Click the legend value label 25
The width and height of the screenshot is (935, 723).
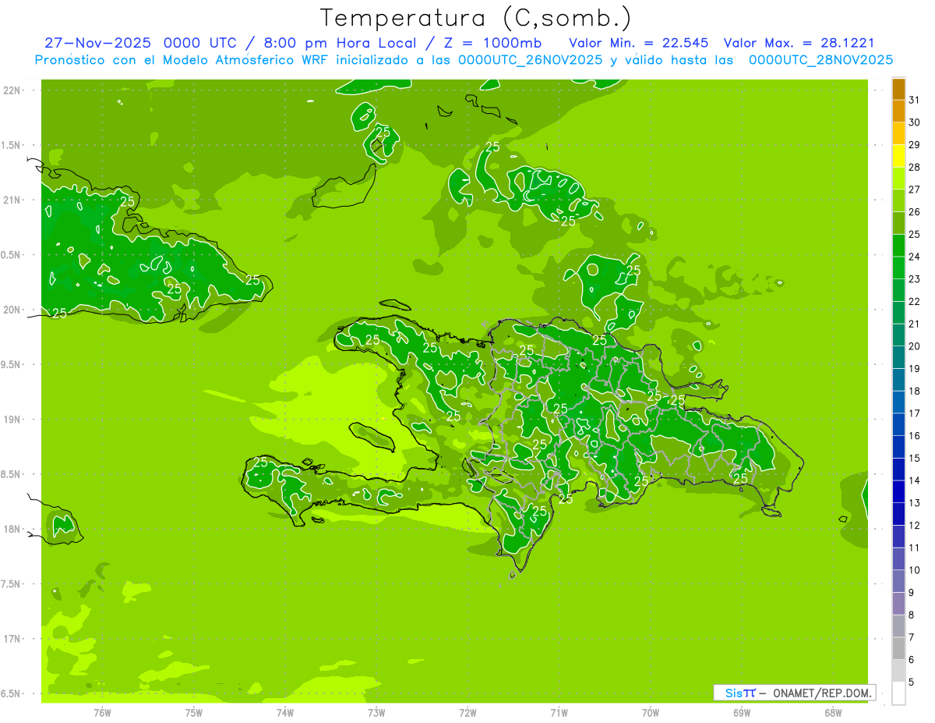(915, 234)
